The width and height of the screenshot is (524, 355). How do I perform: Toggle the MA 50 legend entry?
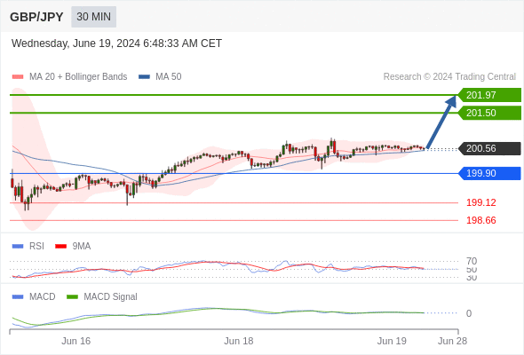point(160,77)
